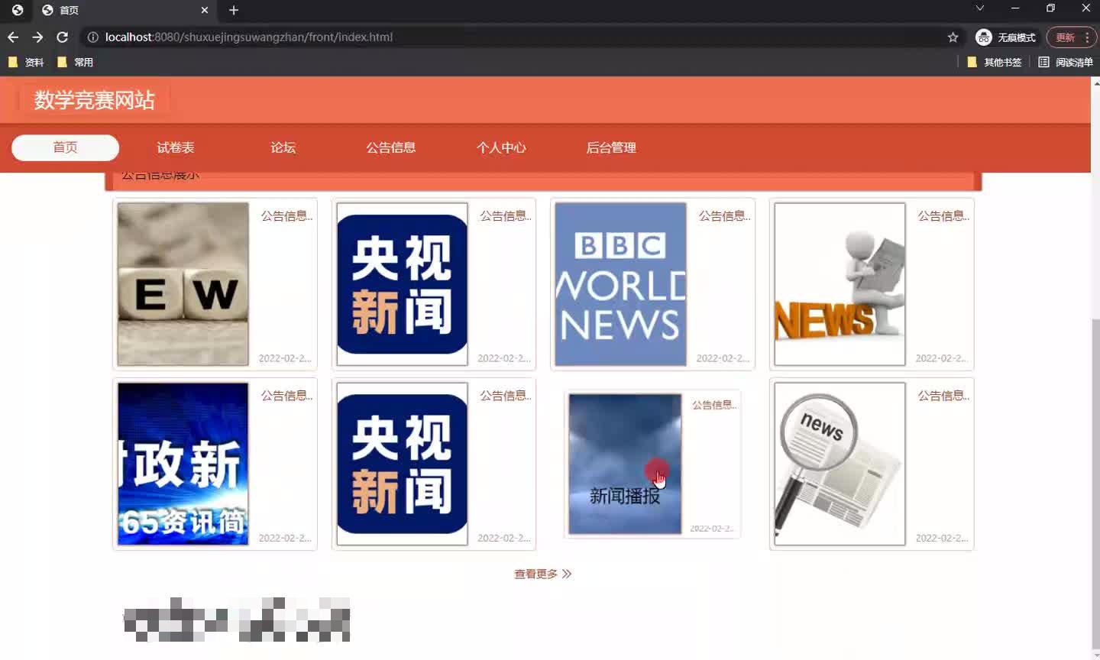The height and width of the screenshot is (660, 1100).
Task: Open the letter-cube news thumbnail
Action: pos(183,284)
